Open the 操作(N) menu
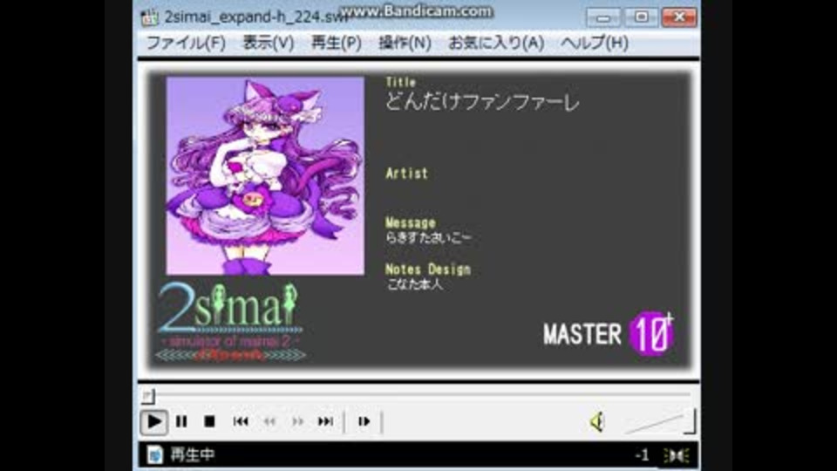The height and width of the screenshot is (471, 837). 405,43
